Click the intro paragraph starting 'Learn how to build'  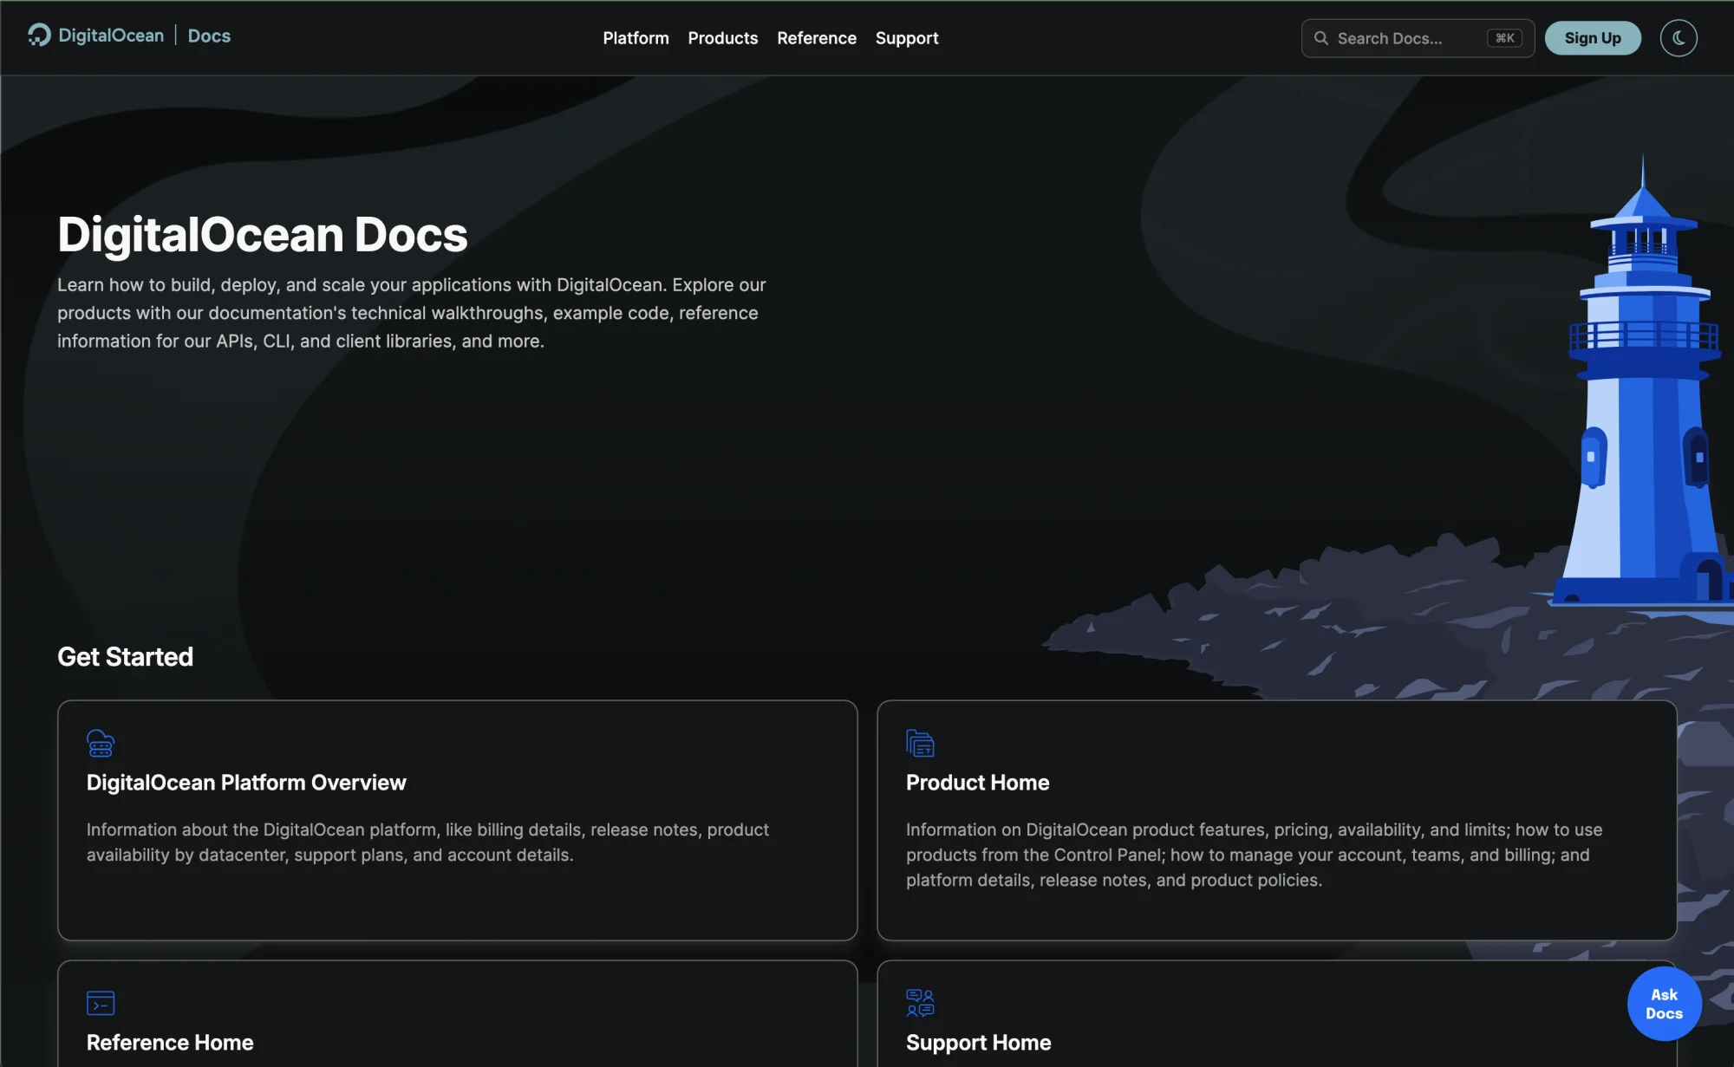pyautogui.click(x=412, y=313)
